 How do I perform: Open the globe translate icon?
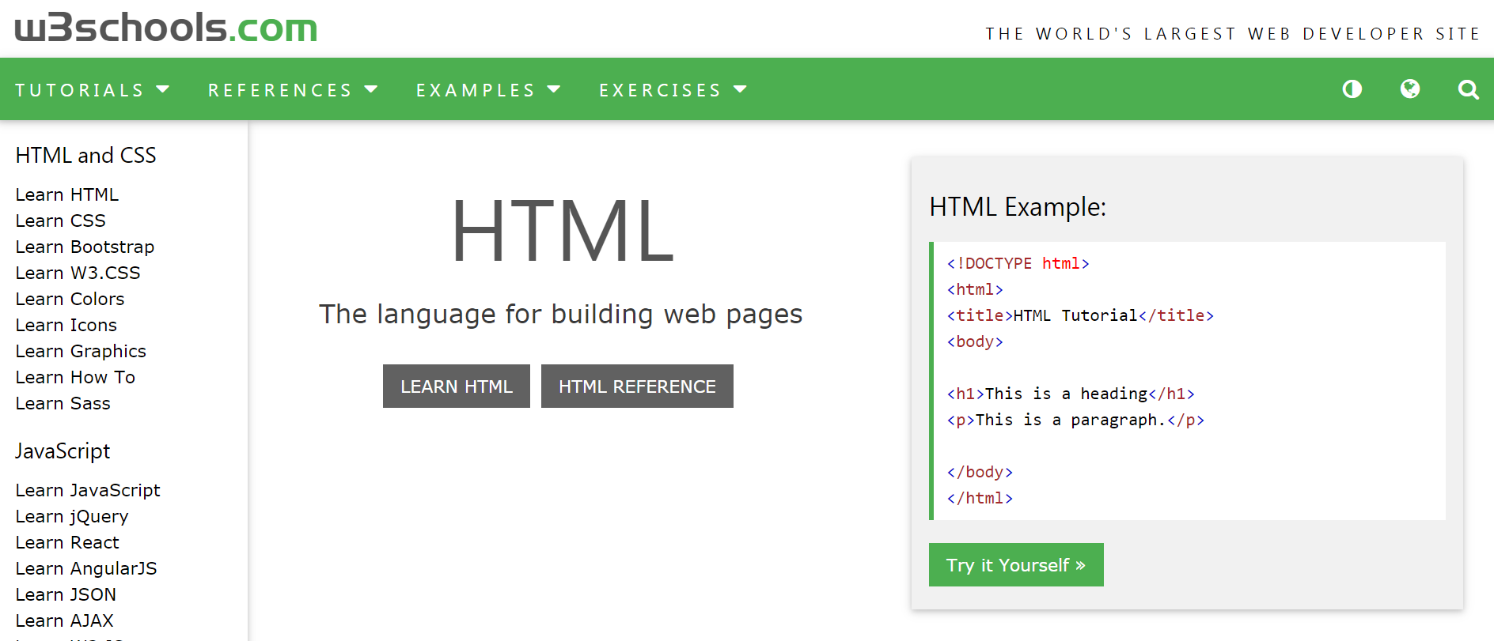1410,89
